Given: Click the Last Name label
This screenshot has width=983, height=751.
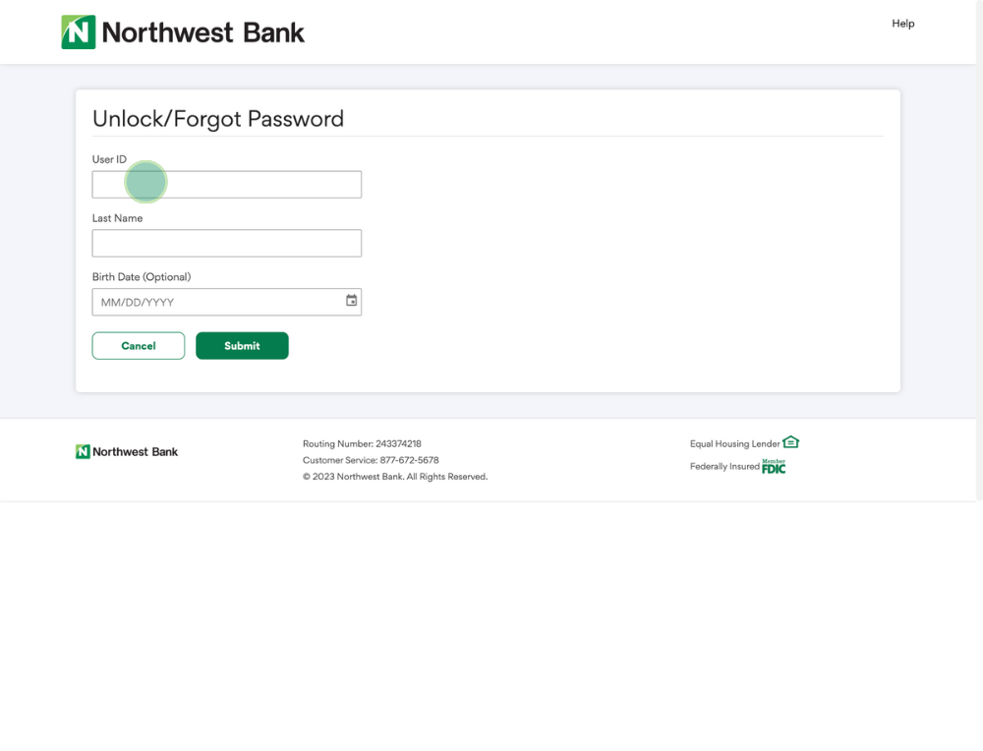Looking at the screenshot, I should pos(117,218).
